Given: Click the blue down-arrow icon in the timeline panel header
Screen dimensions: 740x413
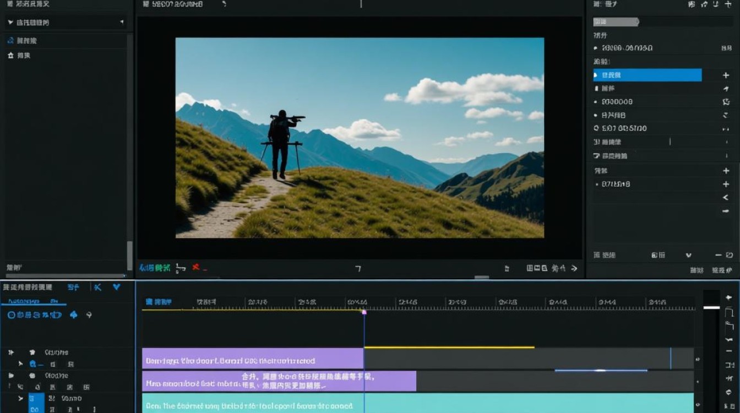Looking at the screenshot, I should [116, 287].
